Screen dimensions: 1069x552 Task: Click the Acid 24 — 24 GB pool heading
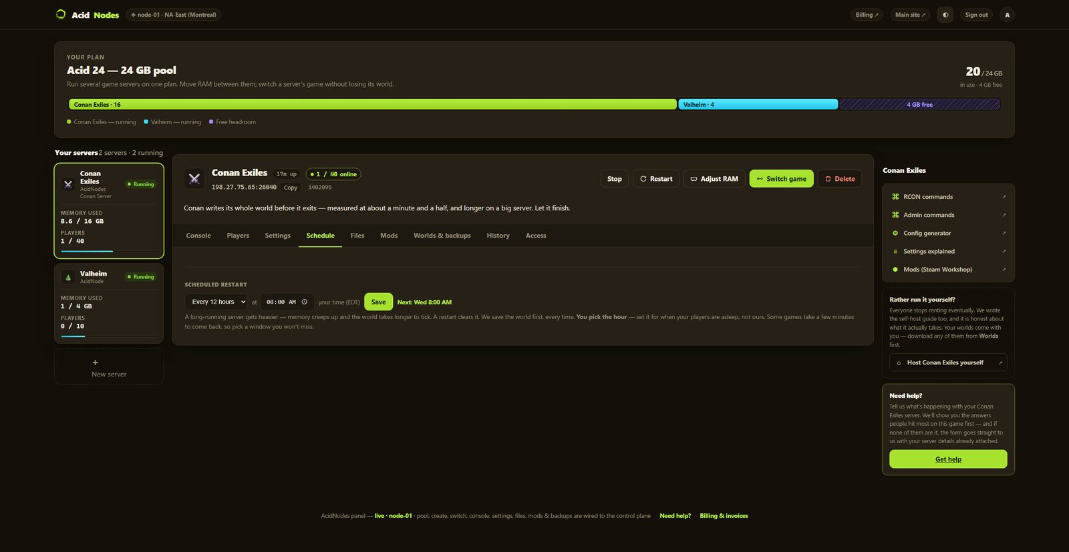(x=122, y=70)
